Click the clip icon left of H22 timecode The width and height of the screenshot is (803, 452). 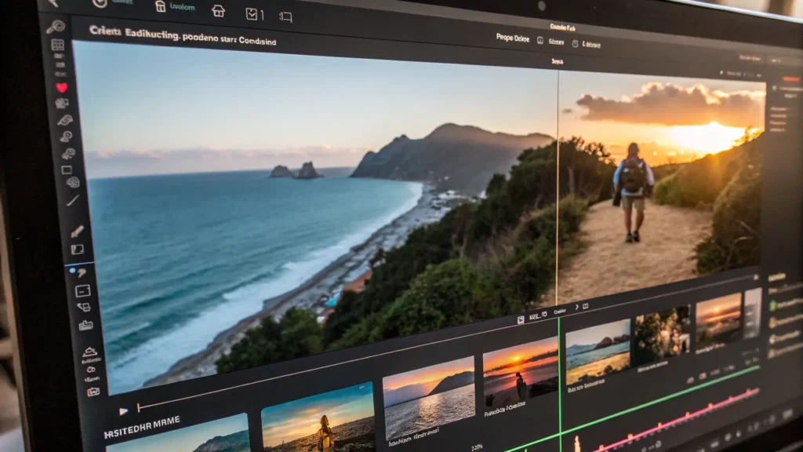click(521, 320)
